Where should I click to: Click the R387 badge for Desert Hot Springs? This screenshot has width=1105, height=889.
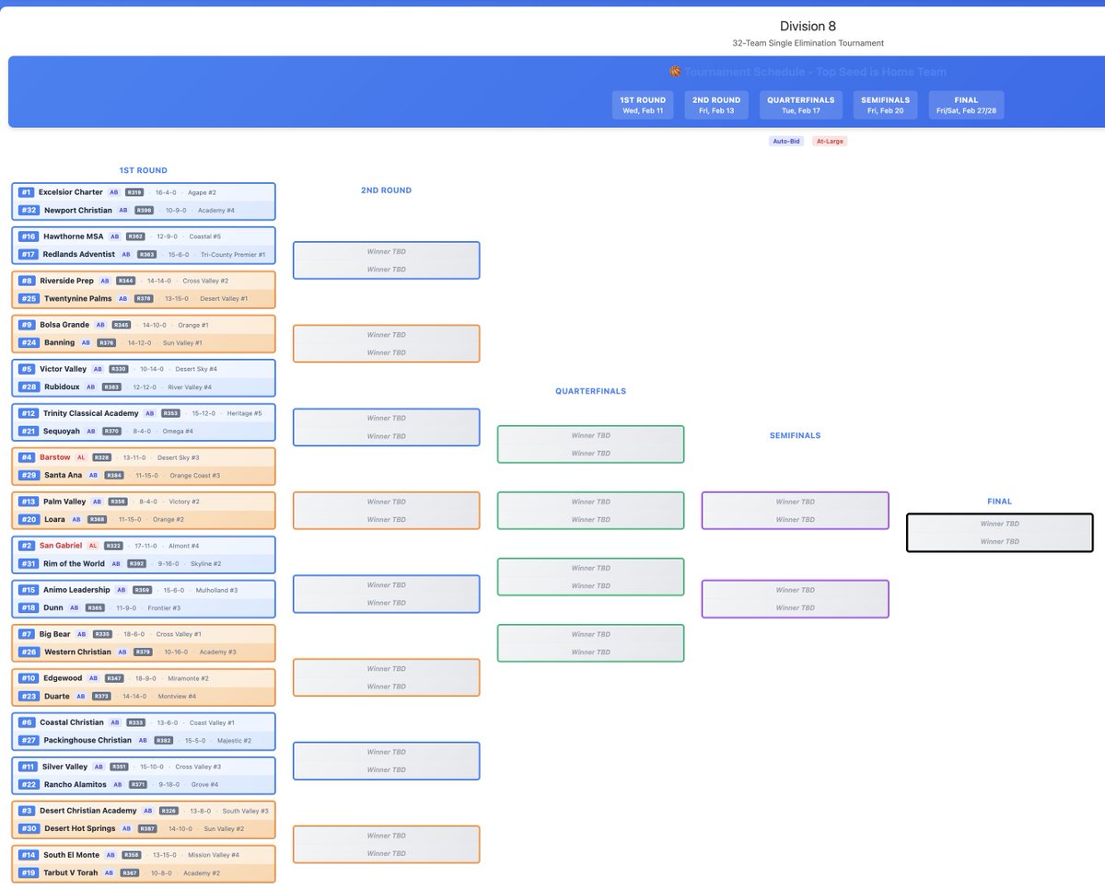coord(147,828)
